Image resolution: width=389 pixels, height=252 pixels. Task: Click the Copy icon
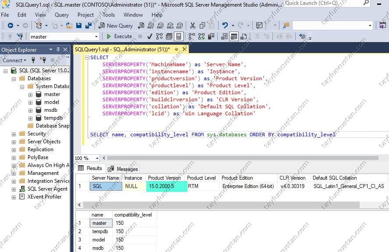coord(202,25)
